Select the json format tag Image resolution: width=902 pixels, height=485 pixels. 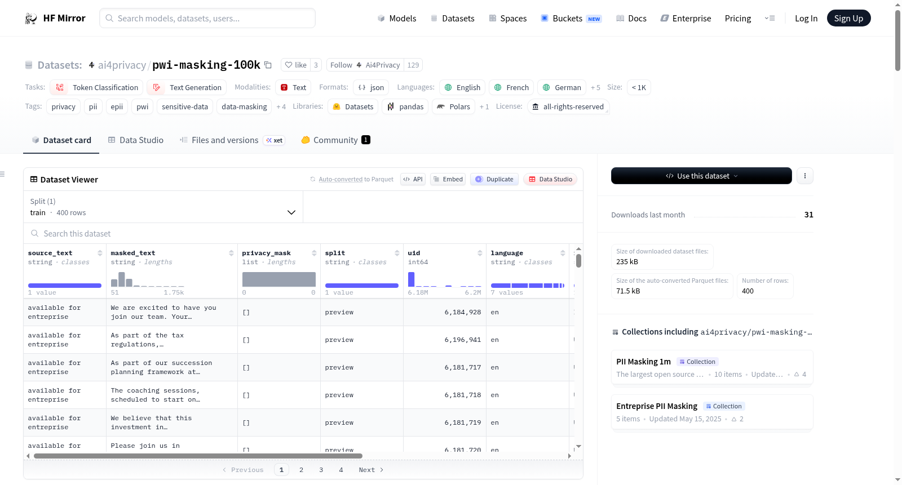tap(371, 88)
